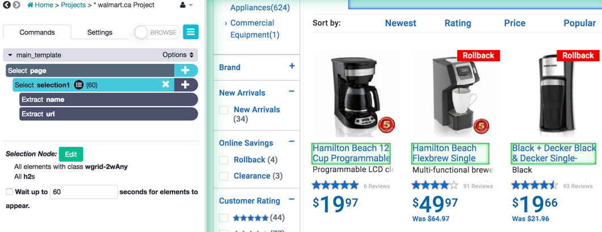Add a command to Select page

(x=185, y=70)
